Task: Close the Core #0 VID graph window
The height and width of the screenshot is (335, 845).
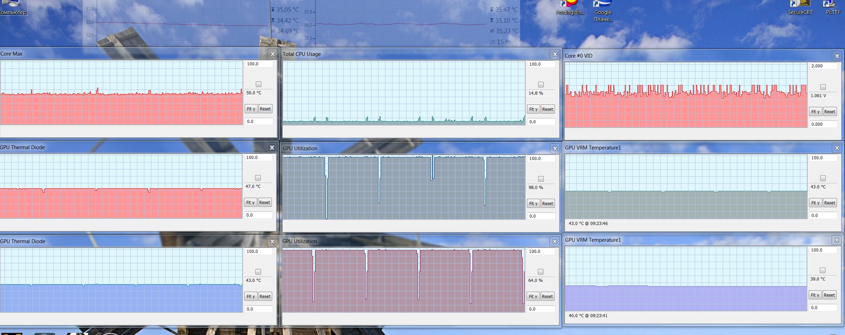Action: [x=837, y=56]
